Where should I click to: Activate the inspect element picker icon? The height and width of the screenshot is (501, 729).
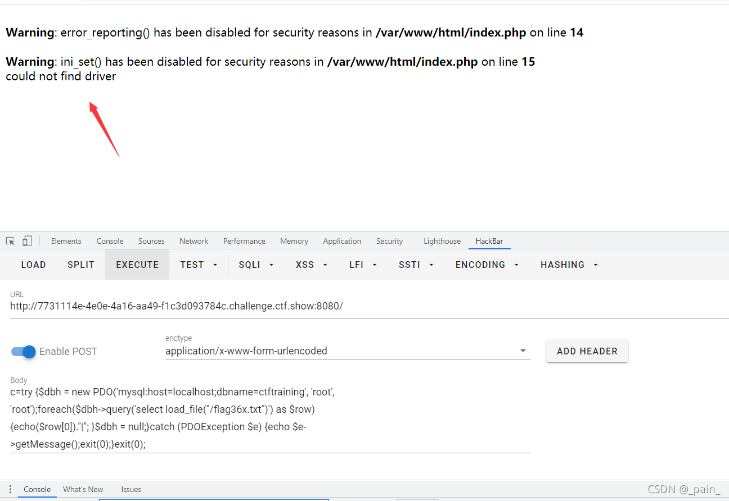coord(10,241)
